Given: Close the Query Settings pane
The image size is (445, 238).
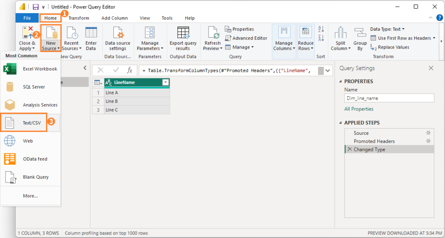Looking at the screenshot, I should coord(431,68).
